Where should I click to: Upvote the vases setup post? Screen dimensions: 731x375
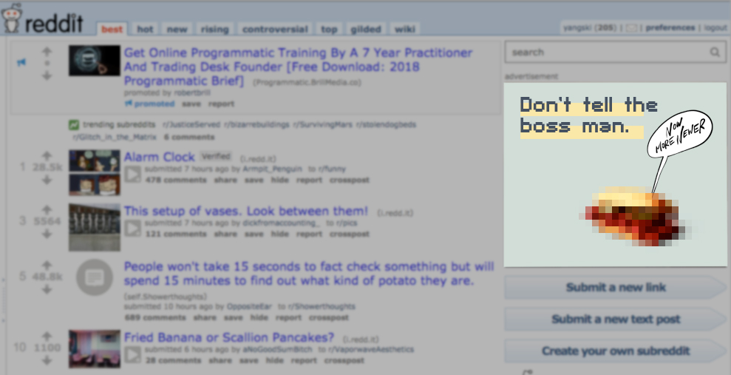[47, 209]
